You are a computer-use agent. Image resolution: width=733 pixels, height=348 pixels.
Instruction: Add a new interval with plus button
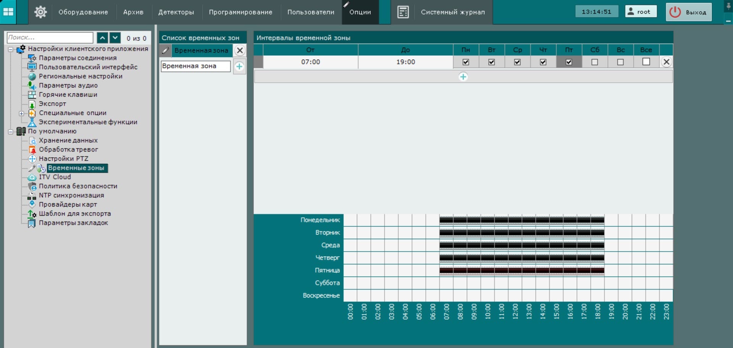463,77
